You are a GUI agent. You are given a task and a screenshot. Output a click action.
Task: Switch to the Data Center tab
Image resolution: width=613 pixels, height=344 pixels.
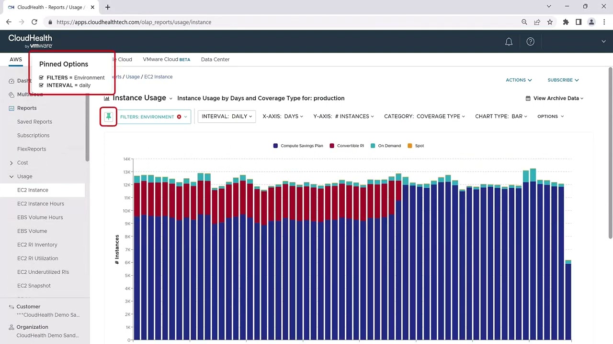215,60
